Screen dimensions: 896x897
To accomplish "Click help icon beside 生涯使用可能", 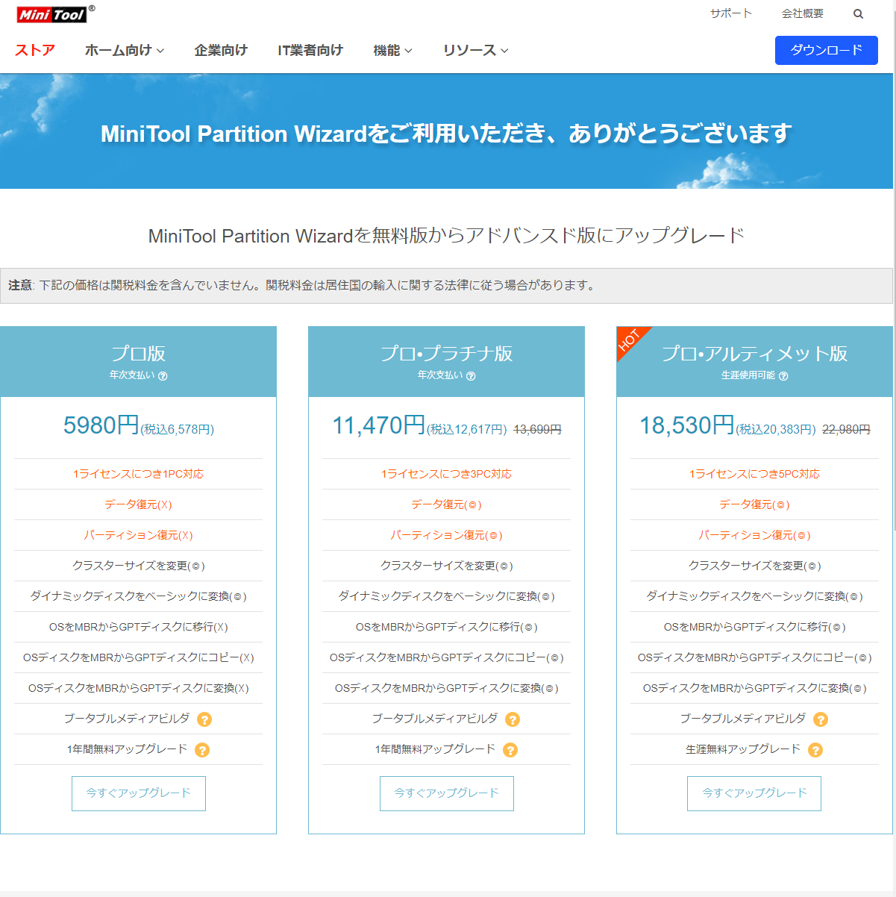I will tap(783, 376).
